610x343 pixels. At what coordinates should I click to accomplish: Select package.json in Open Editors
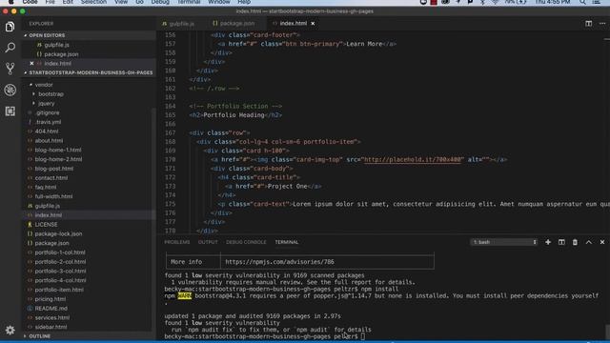click(x=61, y=54)
